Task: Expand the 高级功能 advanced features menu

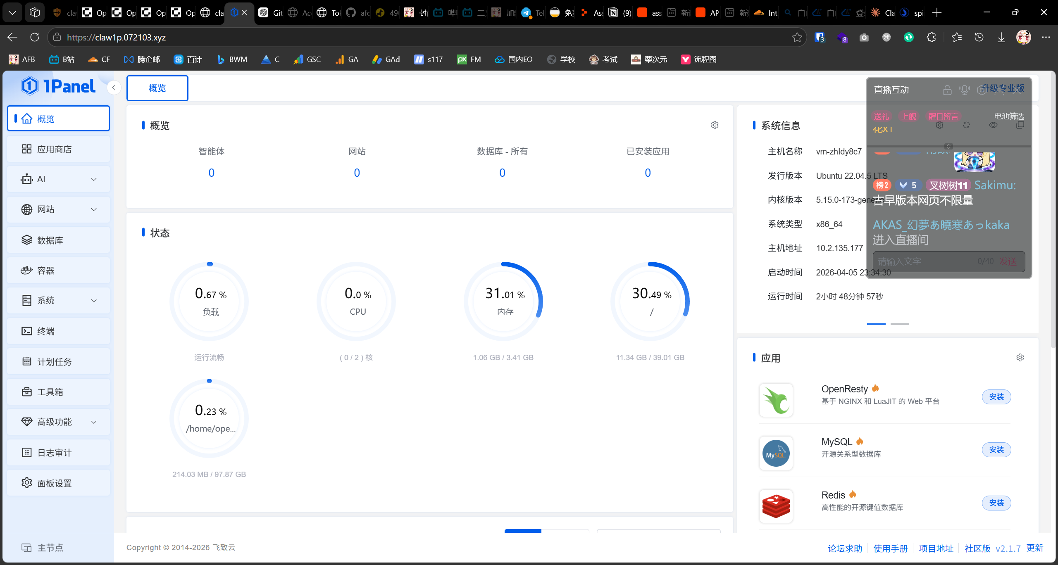Action: tap(94, 422)
